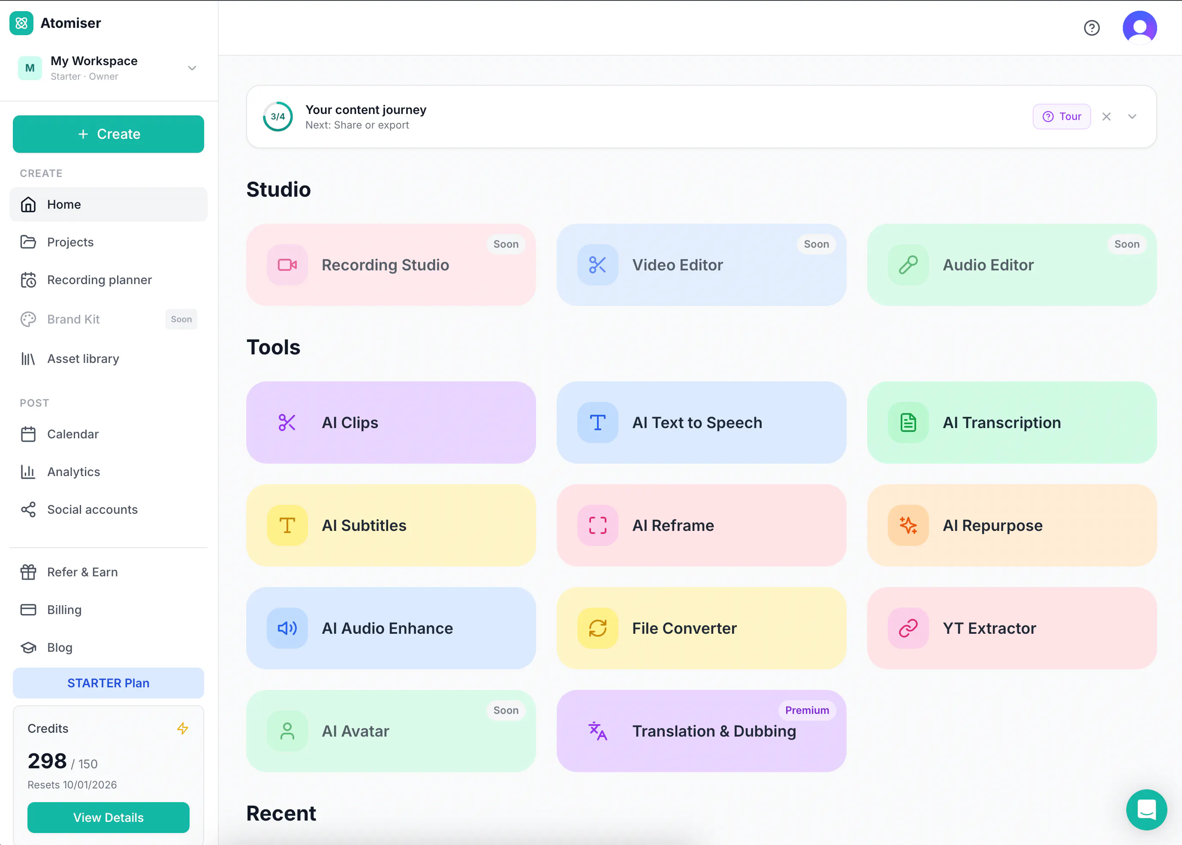Click the AI Clips scissors icon
The width and height of the screenshot is (1182, 845).
287,422
